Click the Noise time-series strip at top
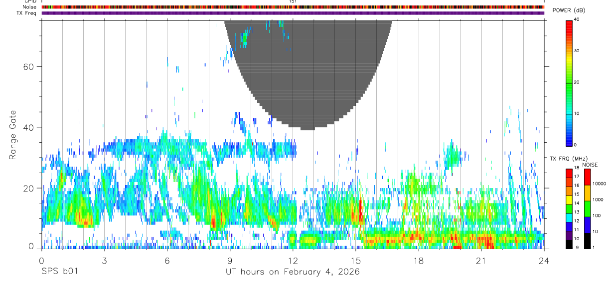The image size is (612, 282). (x=293, y=7)
